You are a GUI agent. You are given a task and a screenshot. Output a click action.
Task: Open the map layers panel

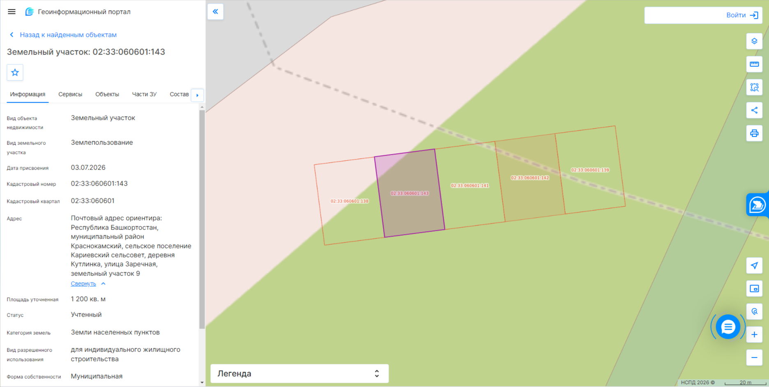point(754,41)
